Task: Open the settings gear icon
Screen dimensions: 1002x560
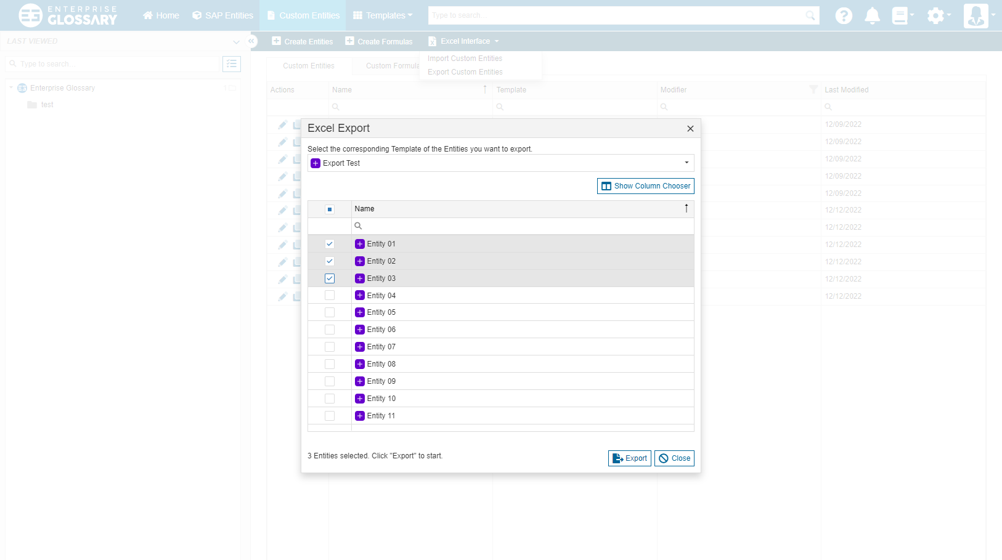Action: coord(935,15)
